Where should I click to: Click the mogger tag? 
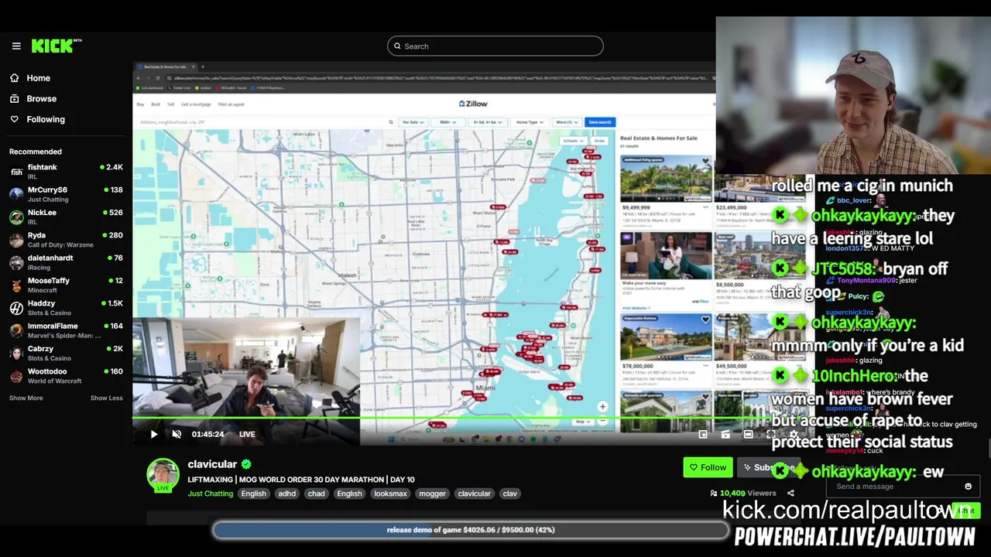[432, 494]
